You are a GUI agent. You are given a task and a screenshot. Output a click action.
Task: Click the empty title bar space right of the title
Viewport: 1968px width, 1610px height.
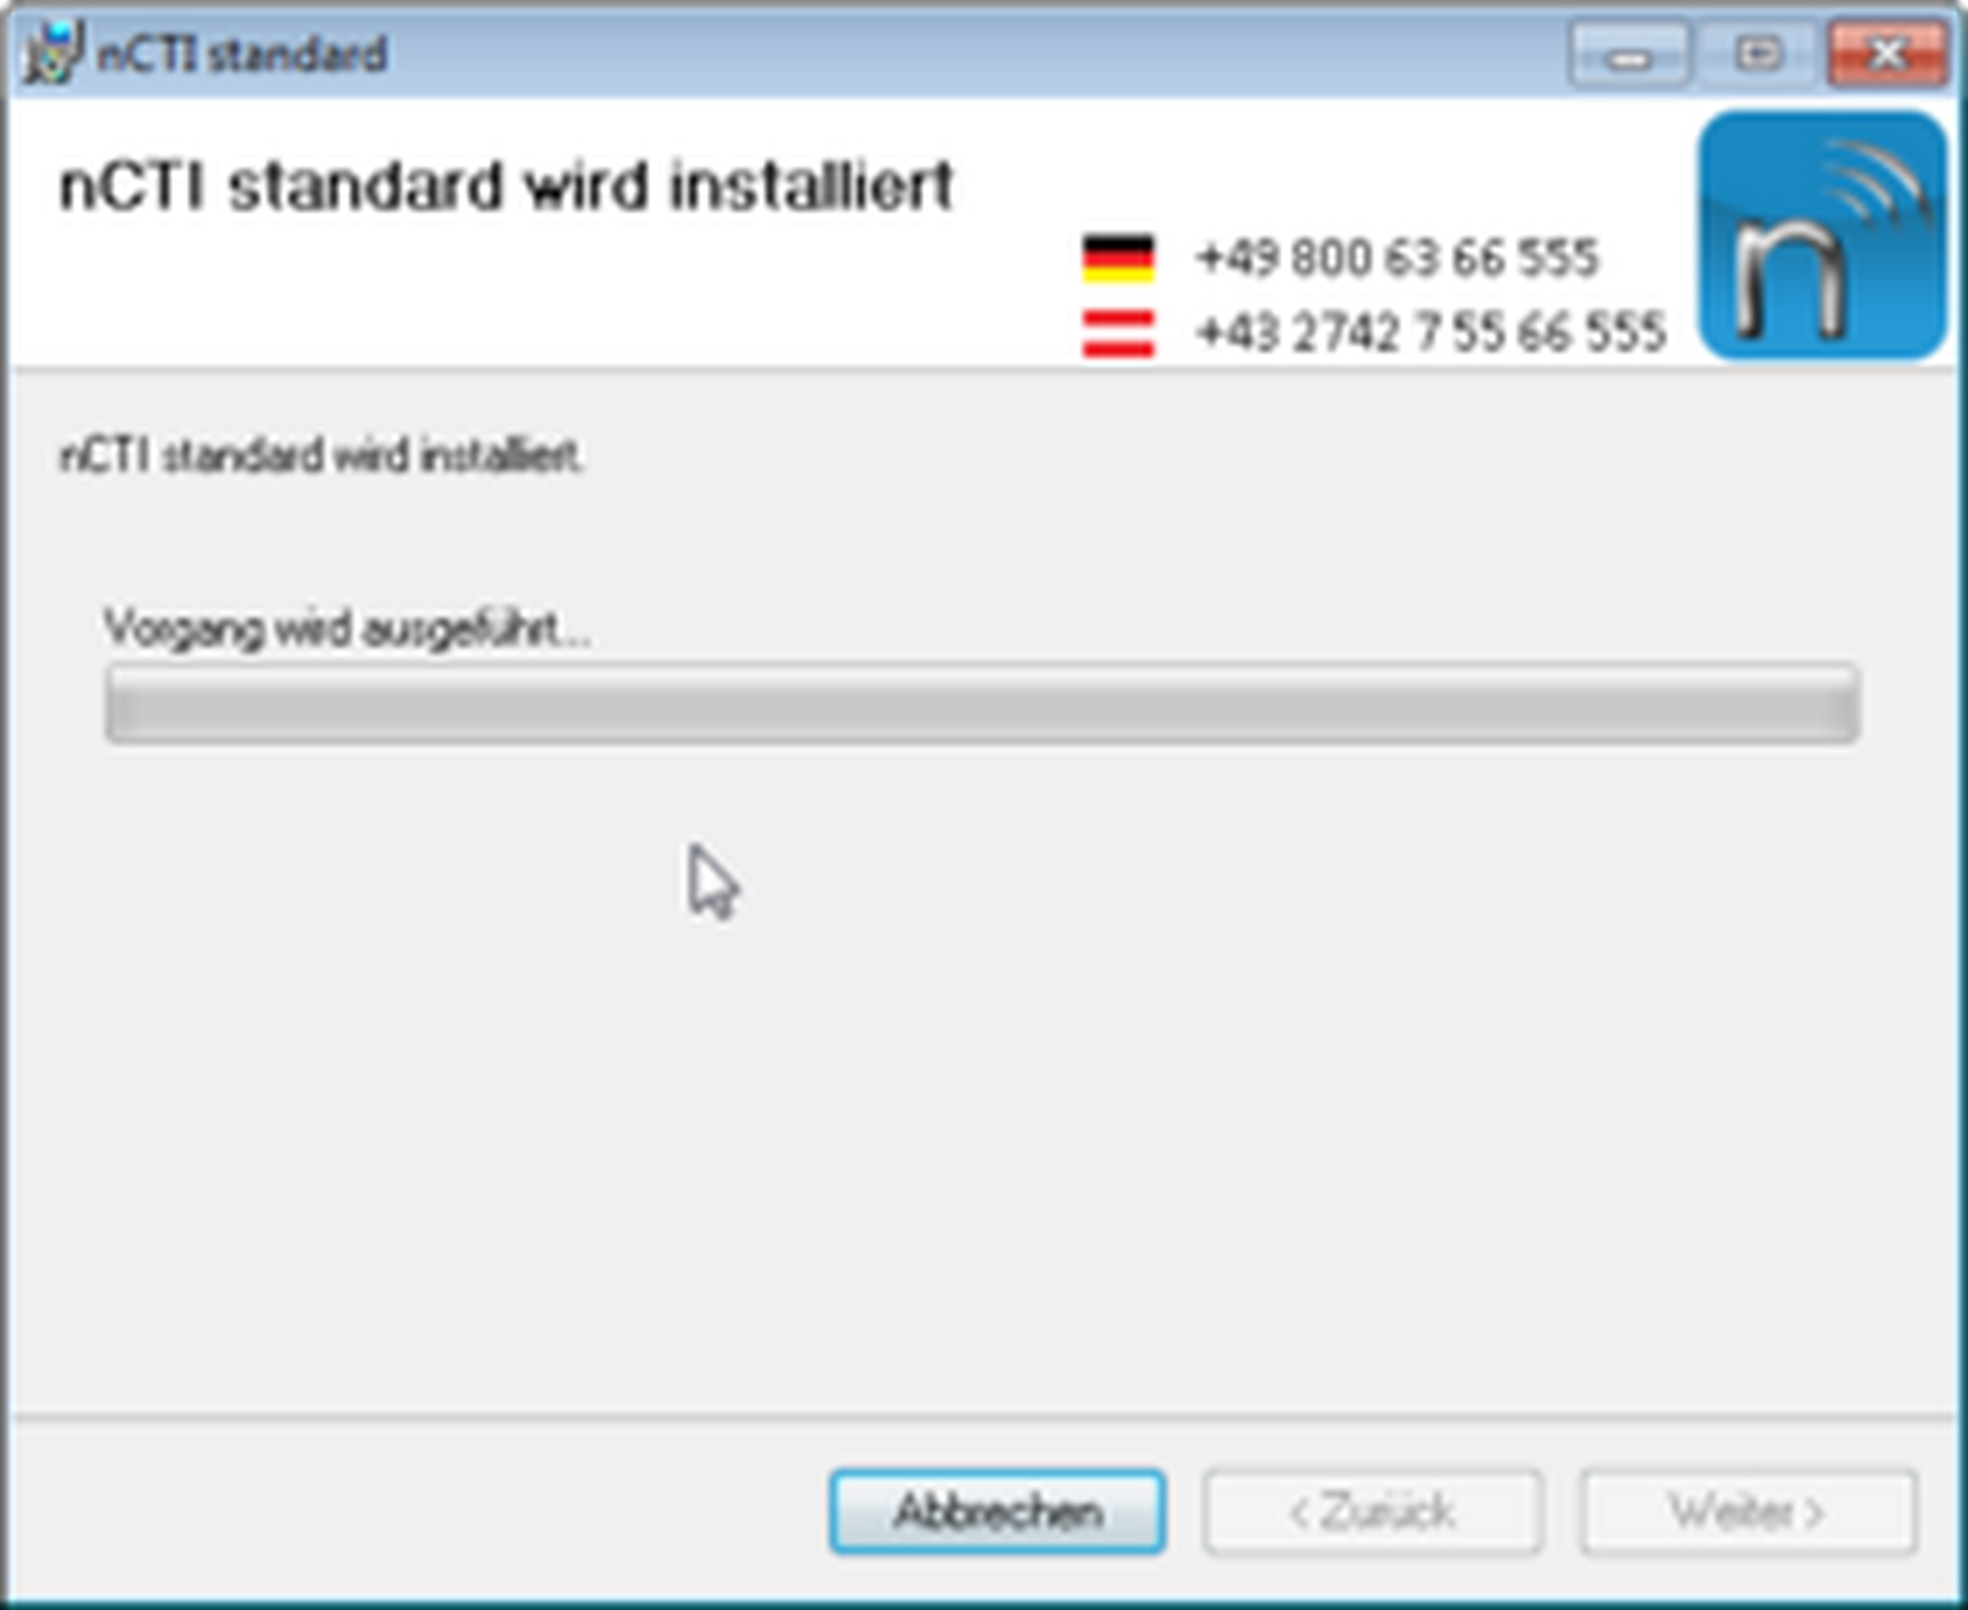[x=974, y=54]
